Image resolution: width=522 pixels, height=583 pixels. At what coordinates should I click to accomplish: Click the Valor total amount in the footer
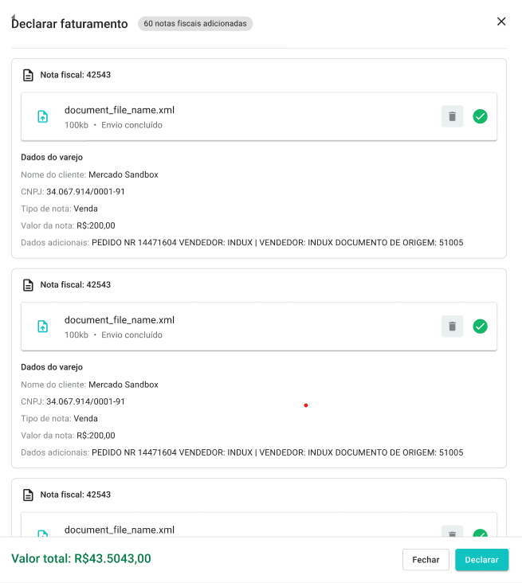[81, 558]
